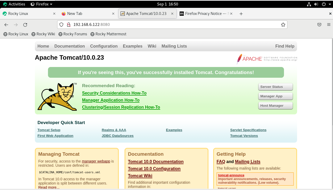Open the volume icon in top bar
333x190 pixels.
click(316, 4)
